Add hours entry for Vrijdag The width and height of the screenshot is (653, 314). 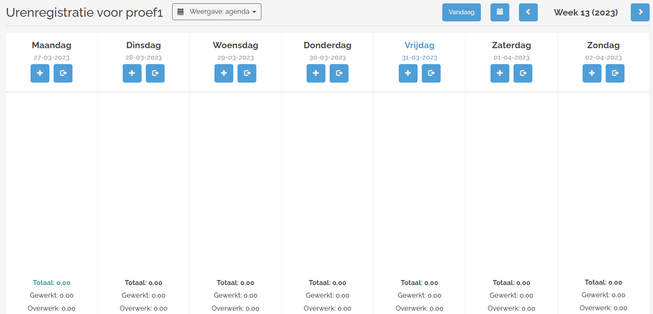point(408,73)
